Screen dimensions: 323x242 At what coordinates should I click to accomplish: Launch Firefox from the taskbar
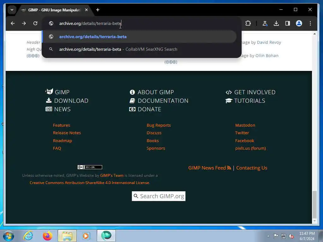coord(48,236)
